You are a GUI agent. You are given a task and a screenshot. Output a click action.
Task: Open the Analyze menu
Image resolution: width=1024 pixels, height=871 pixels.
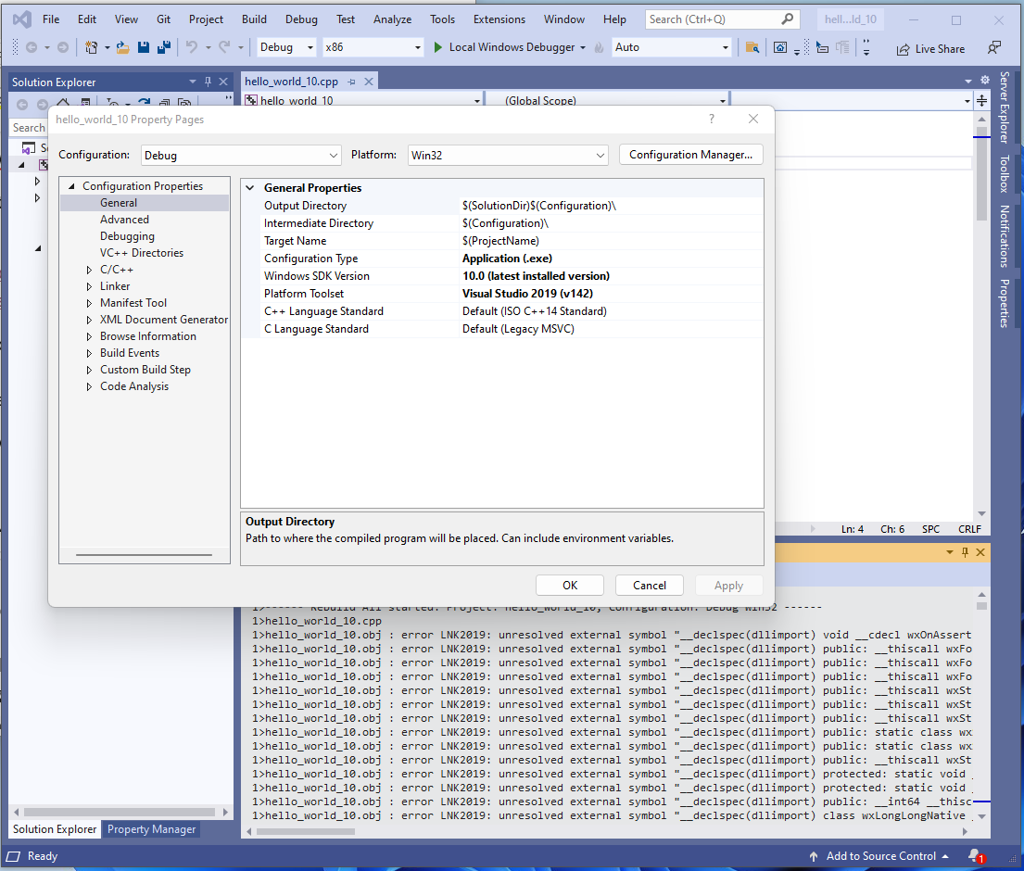click(392, 19)
